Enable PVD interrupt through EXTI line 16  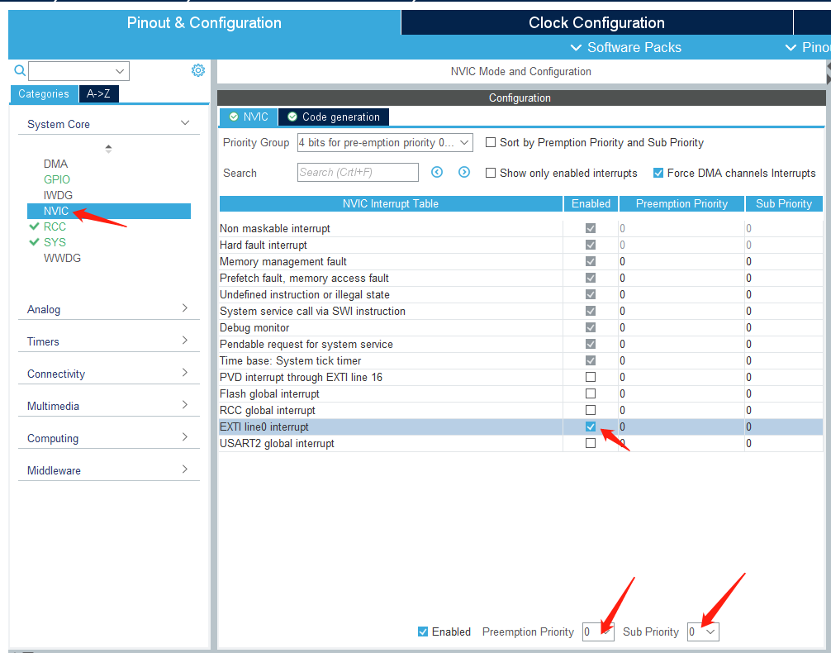tap(591, 377)
